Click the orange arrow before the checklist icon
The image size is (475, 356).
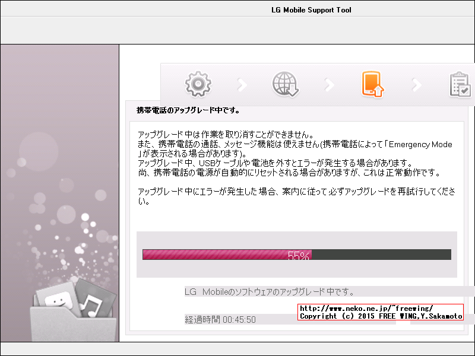click(x=417, y=84)
